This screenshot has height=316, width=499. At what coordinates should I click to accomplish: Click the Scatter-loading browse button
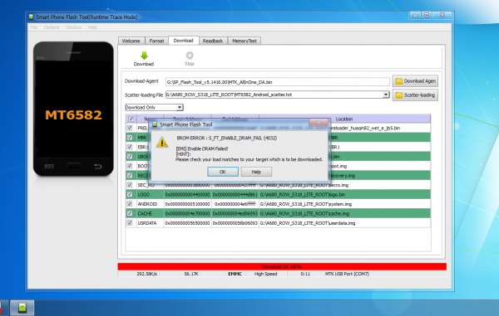(415, 95)
